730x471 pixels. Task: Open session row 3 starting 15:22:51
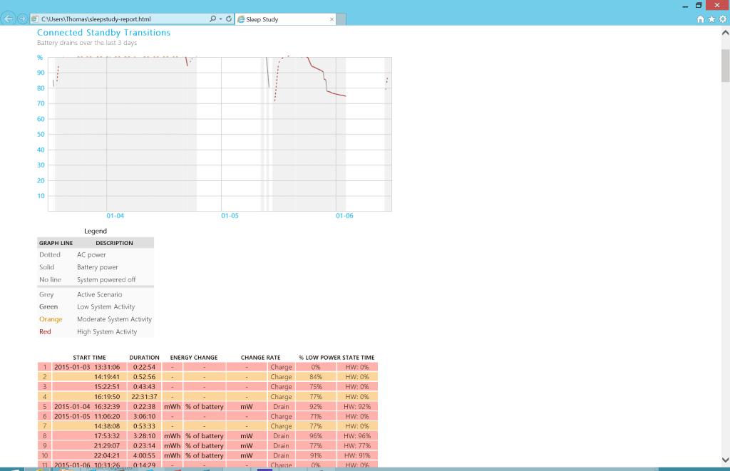(x=207, y=387)
